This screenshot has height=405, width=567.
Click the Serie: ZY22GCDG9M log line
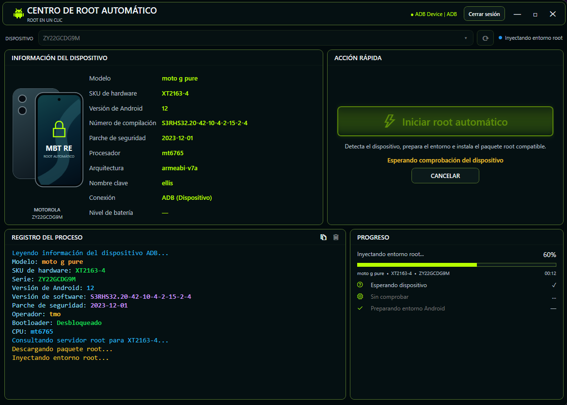coord(44,279)
